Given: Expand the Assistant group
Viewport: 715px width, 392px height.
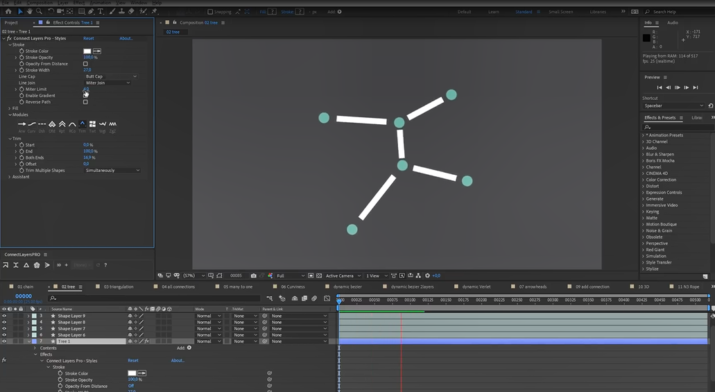Looking at the screenshot, I should tap(10, 177).
